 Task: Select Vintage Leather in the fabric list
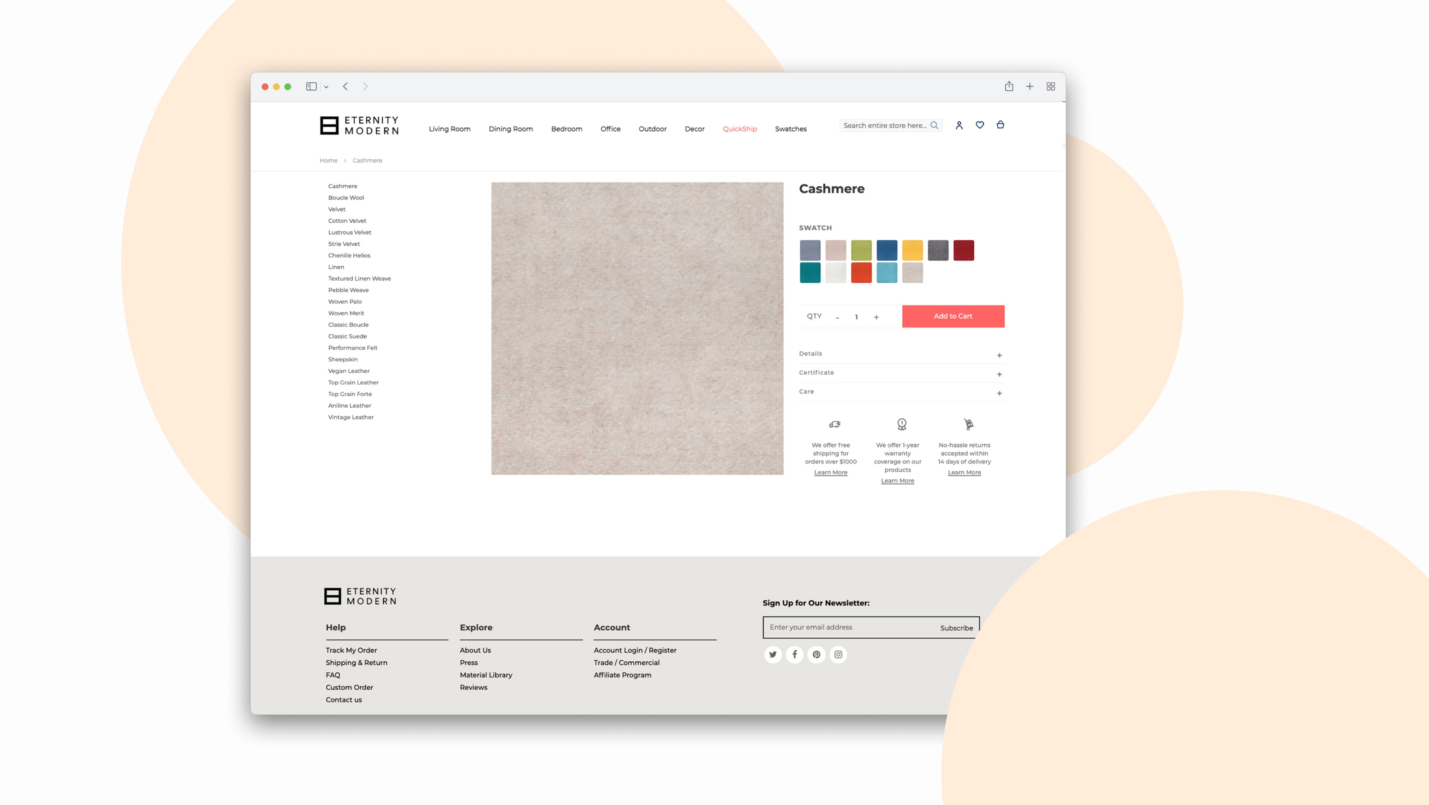[x=351, y=417]
